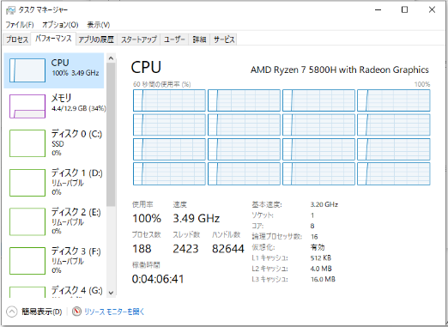
Task: Open the 表示(V) menu
Action: pyautogui.click(x=99, y=25)
